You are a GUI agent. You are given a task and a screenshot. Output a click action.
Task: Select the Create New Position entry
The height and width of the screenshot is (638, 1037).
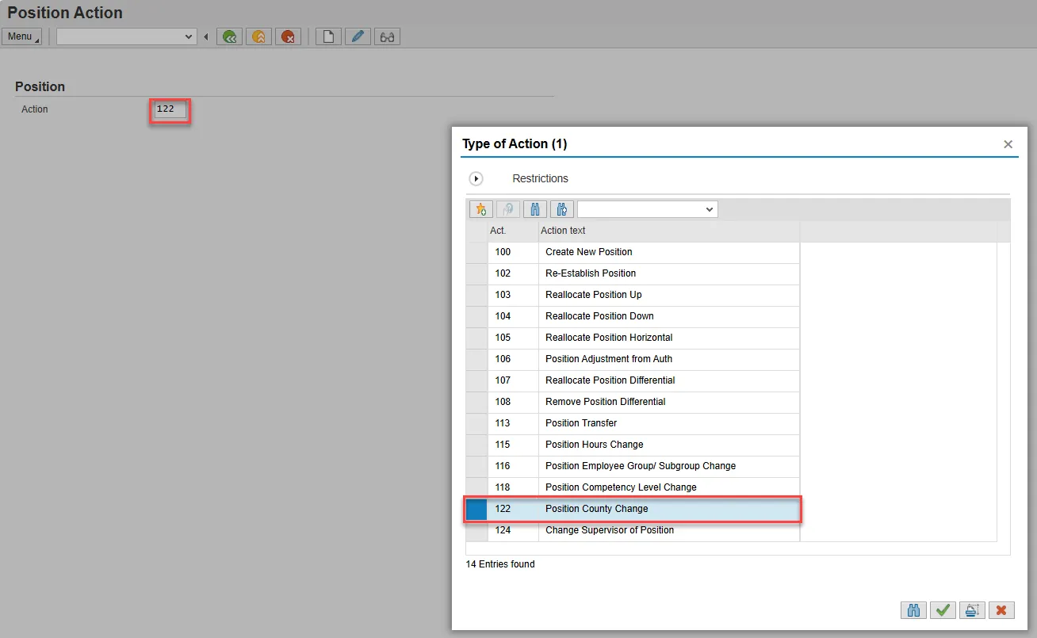pos(588,252)
